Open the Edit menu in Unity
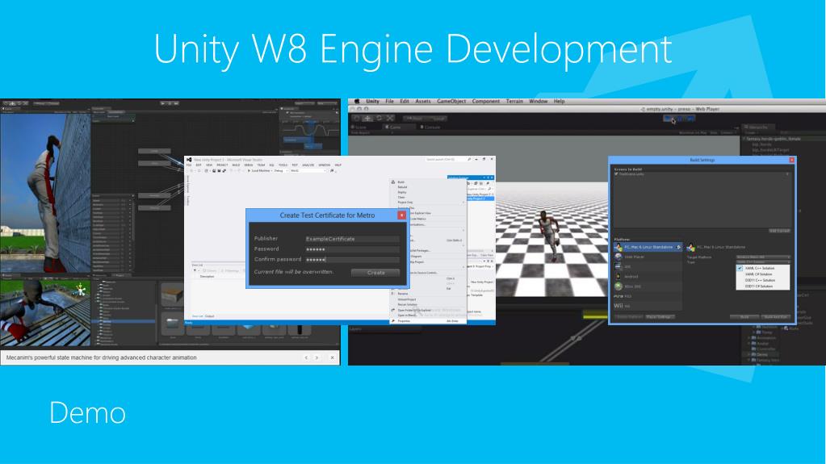Image resolution: width=826 pixels, height=464 pixels. tap(404, 101)
